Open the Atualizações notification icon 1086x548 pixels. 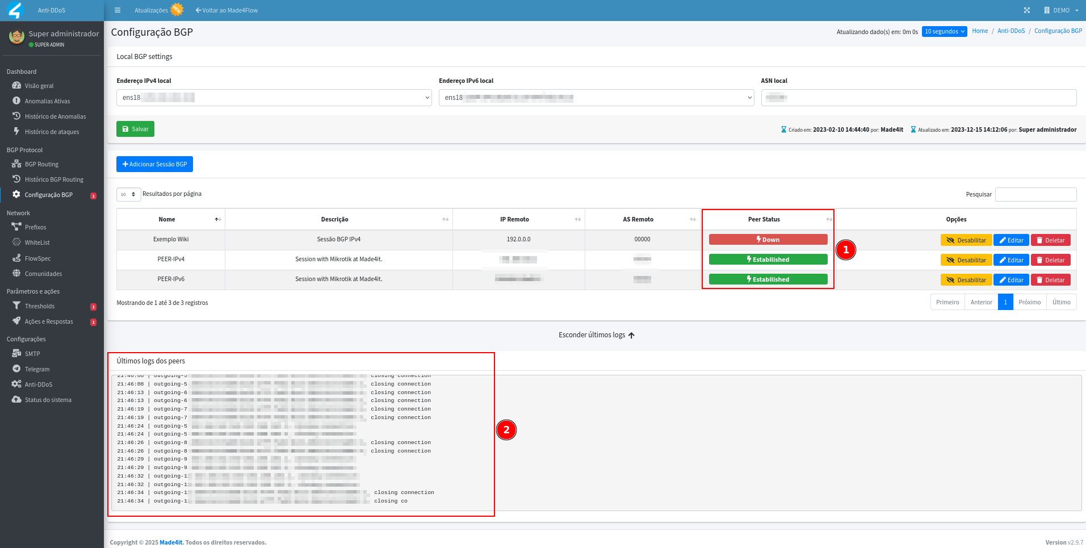coord(177,10)
